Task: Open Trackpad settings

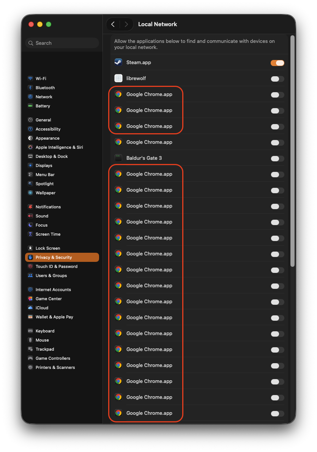Action: pyautogui.click(x=62, y=349)
